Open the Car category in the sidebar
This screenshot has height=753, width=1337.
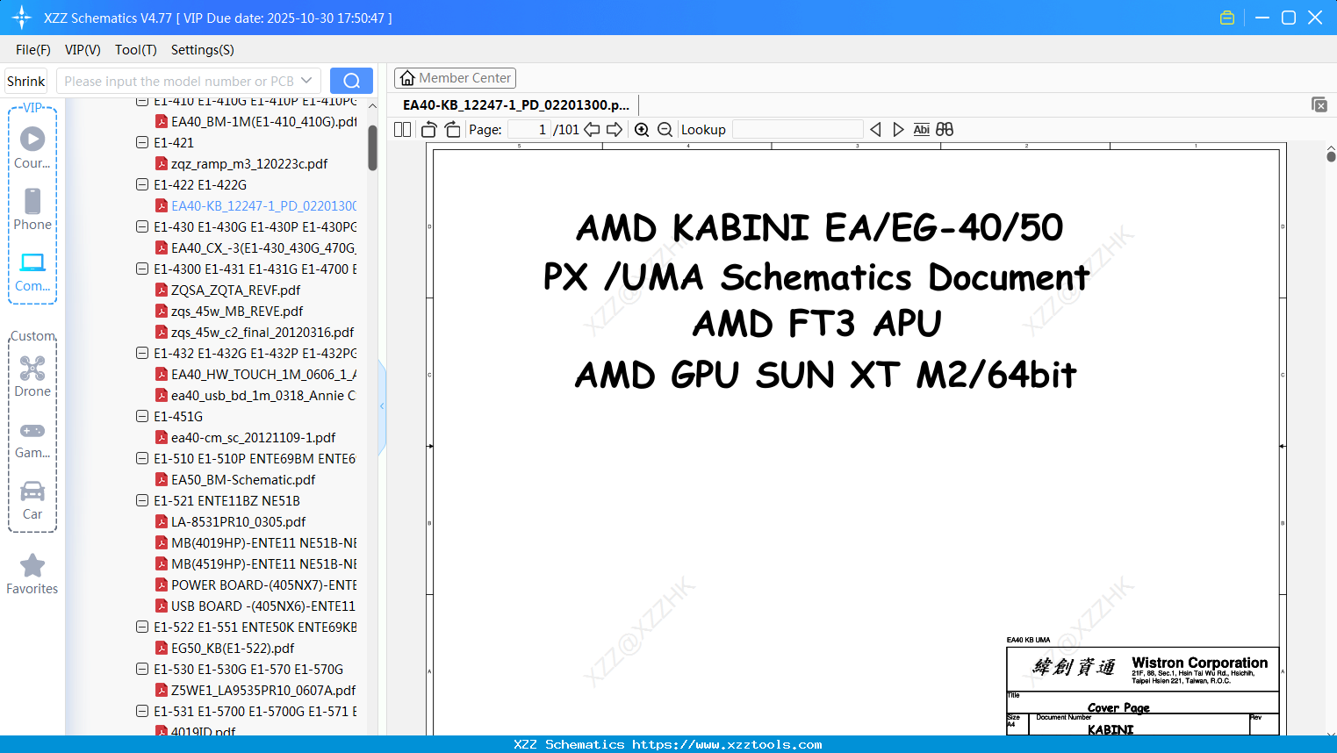(32, 500)
